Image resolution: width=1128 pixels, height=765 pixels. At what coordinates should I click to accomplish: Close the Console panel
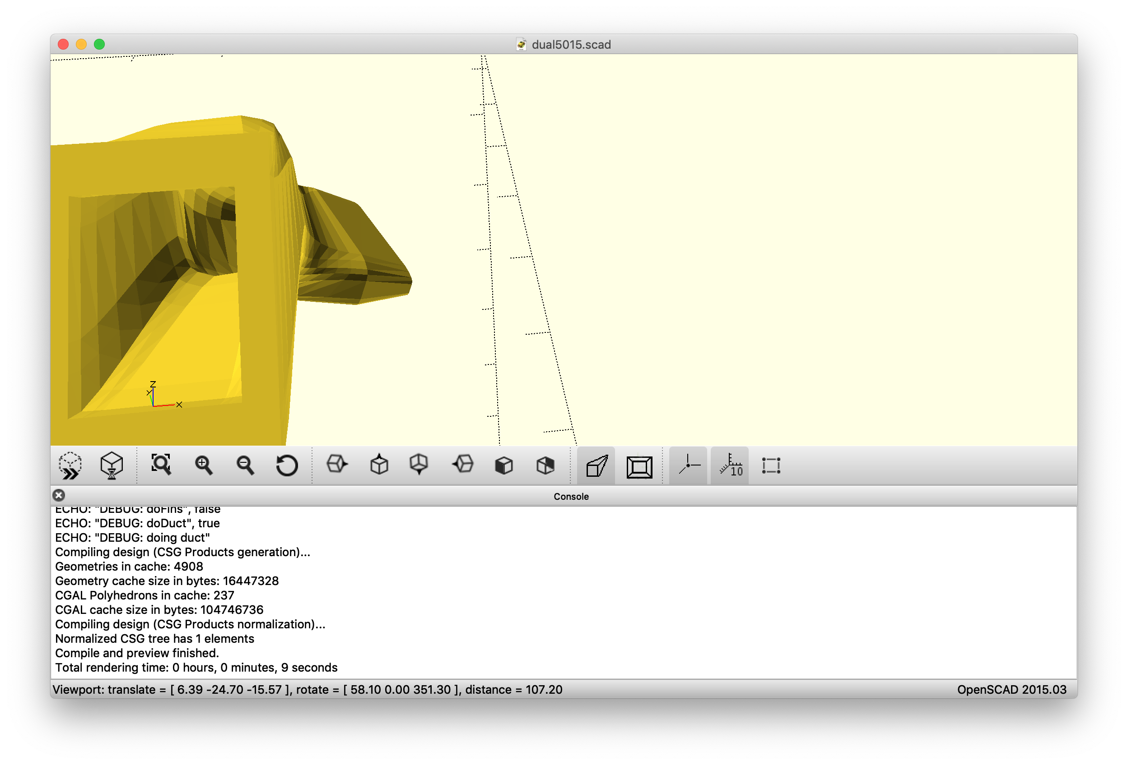[59, 495]
